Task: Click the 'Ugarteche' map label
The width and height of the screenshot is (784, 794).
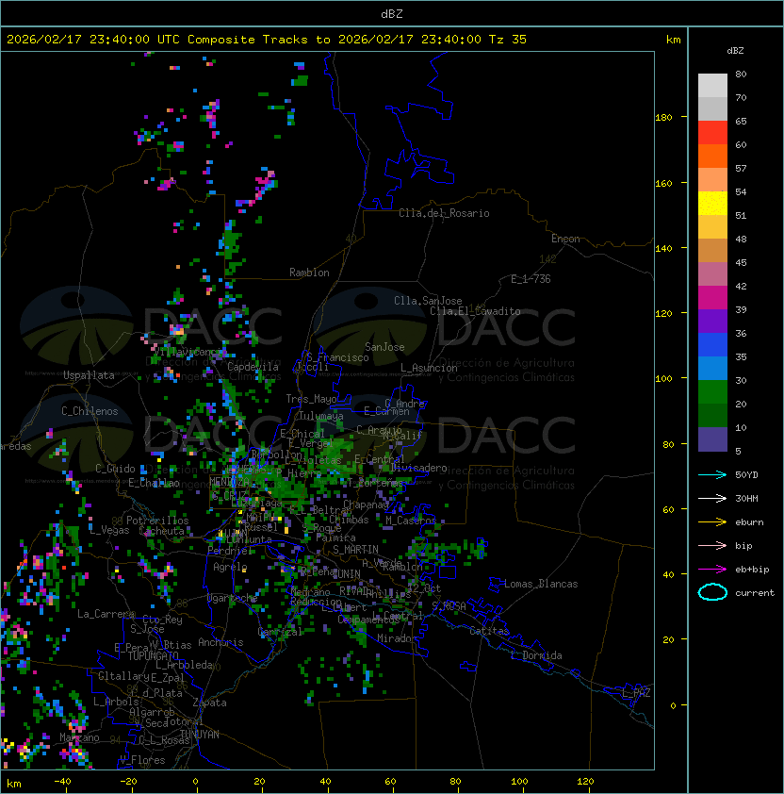Action: pos(233,599)
